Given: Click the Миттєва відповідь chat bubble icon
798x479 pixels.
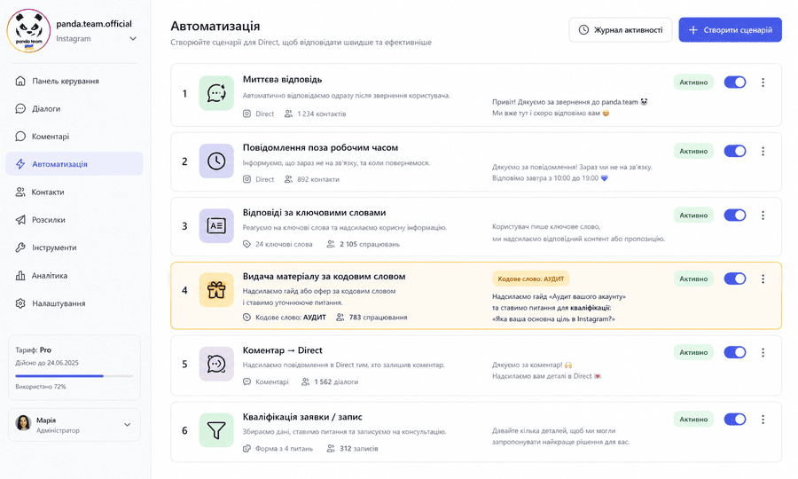Looking at the screenshot, I should point(216,93).
